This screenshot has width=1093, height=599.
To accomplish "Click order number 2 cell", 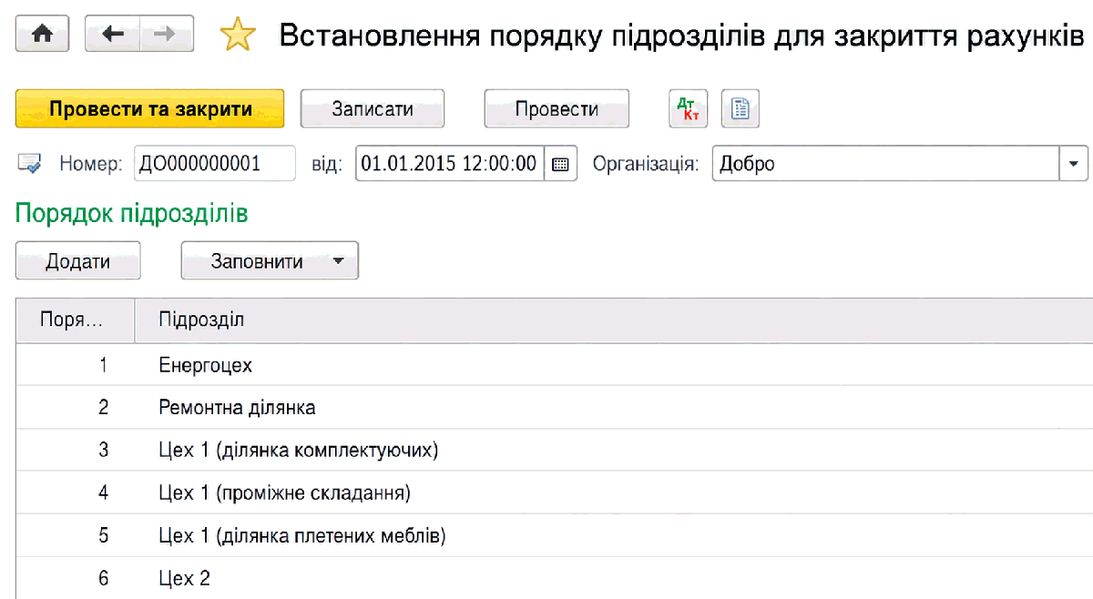I will (75, 408).
